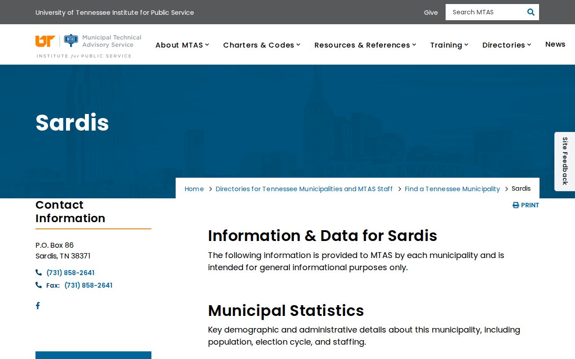Open the Site Feedback side tab
575x359 pixels.
click(565, 161)
